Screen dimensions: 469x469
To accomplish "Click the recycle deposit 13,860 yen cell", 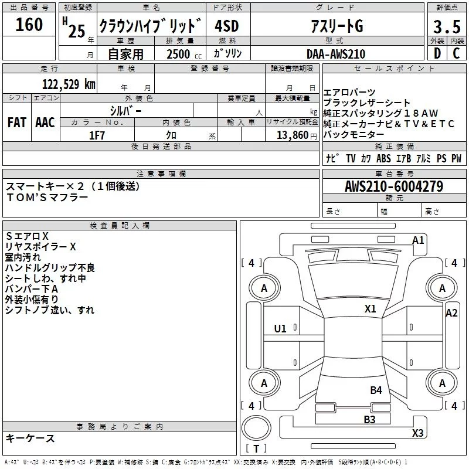I will (x=292, y=134).
